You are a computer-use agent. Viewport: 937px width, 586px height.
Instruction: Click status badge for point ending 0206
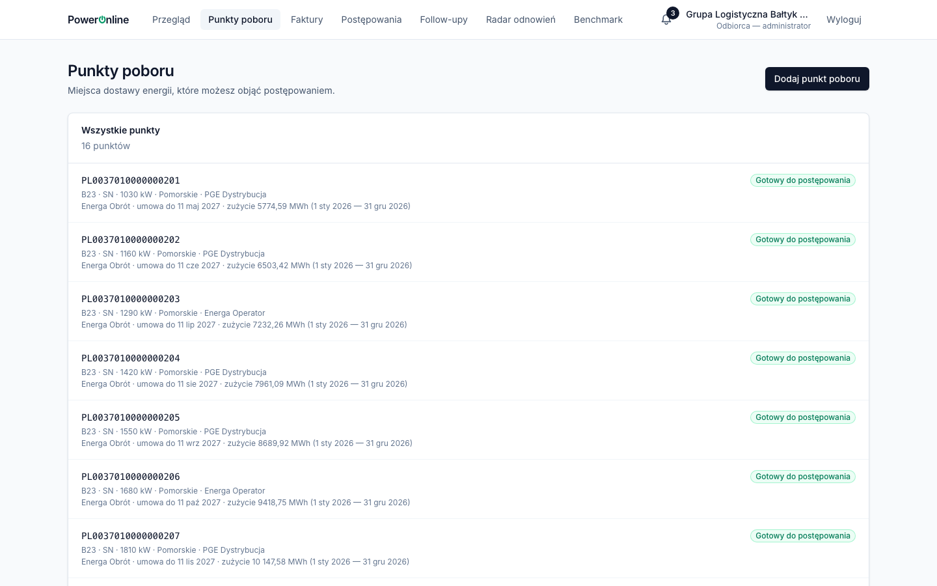(803, 477)
